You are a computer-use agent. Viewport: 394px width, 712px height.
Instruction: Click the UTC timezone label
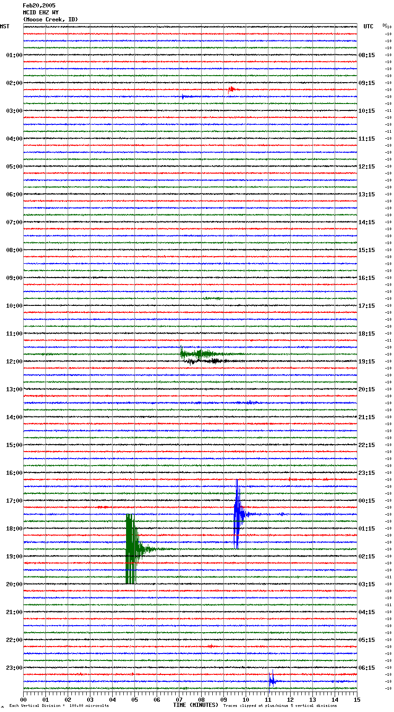point(368,26)
